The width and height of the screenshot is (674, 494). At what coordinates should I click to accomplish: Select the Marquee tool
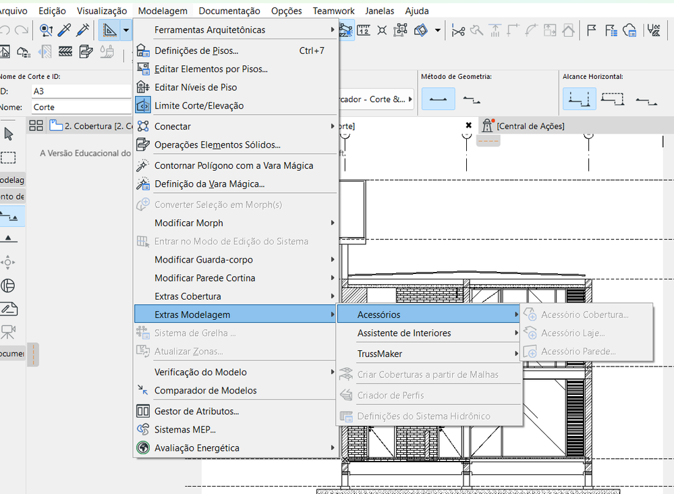pos(8,157)
